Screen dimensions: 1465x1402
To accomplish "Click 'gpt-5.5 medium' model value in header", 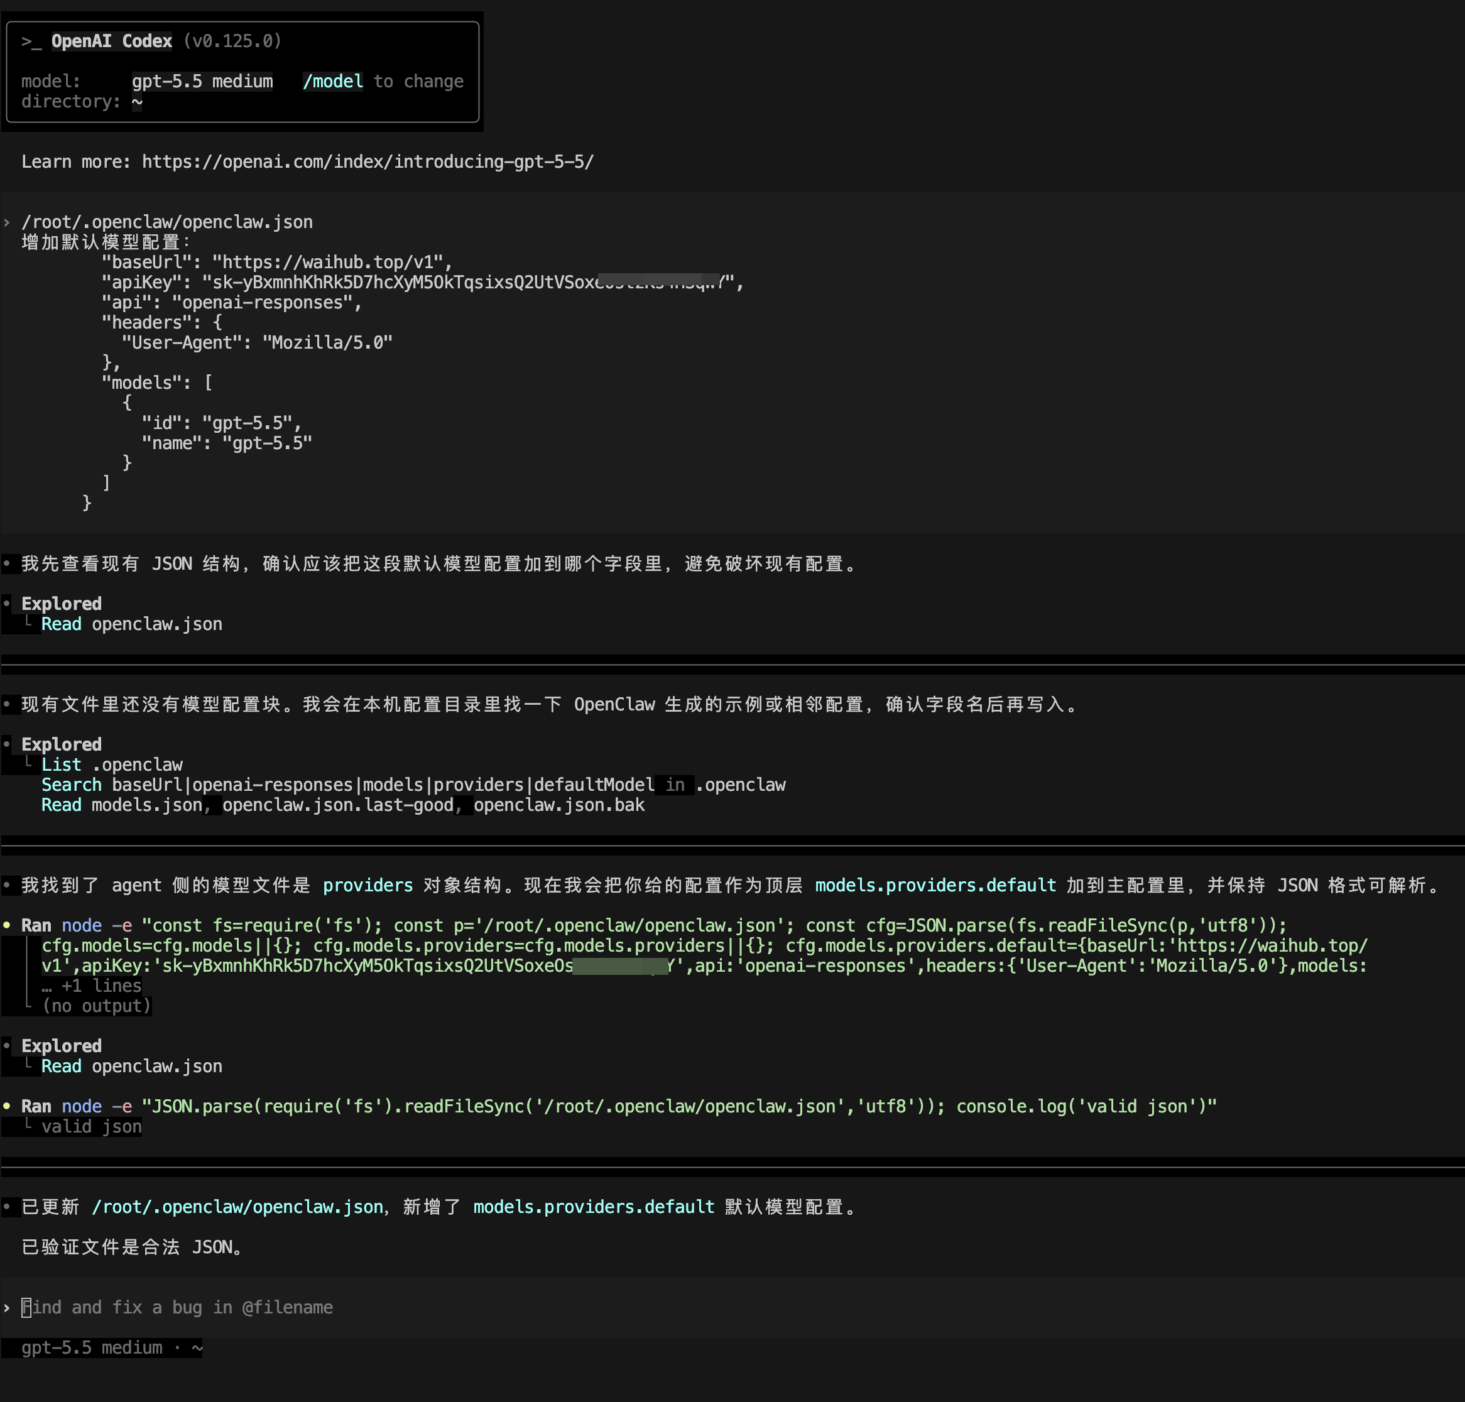I will [202, 80].
